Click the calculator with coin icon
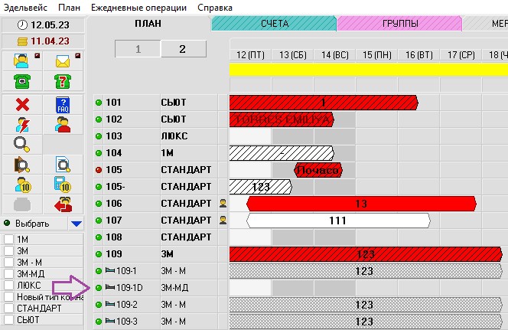 (63, 184)
